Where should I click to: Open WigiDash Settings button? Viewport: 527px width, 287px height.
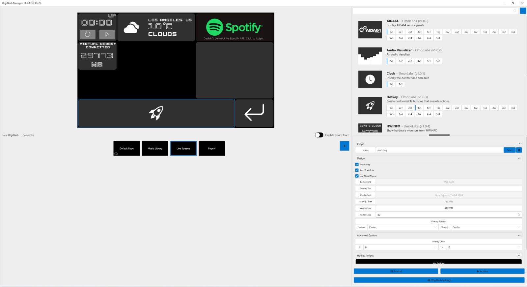tap(439, 280)
